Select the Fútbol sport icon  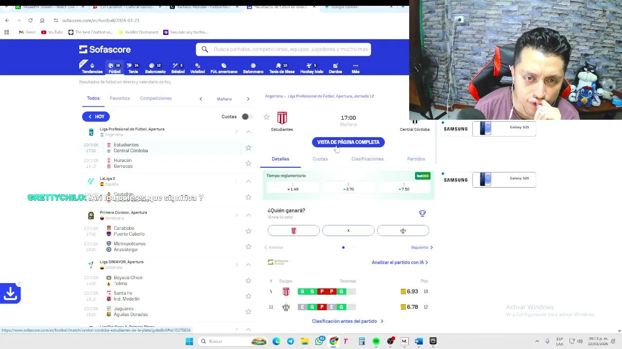click(x=115, y=68)
